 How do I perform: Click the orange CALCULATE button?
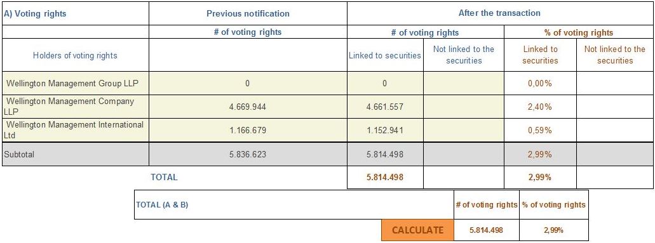coord(417,230)
